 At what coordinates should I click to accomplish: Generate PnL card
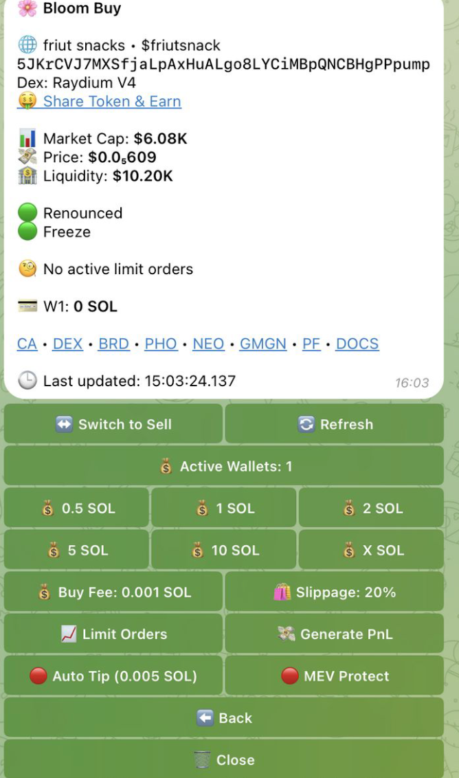point(335,634)
